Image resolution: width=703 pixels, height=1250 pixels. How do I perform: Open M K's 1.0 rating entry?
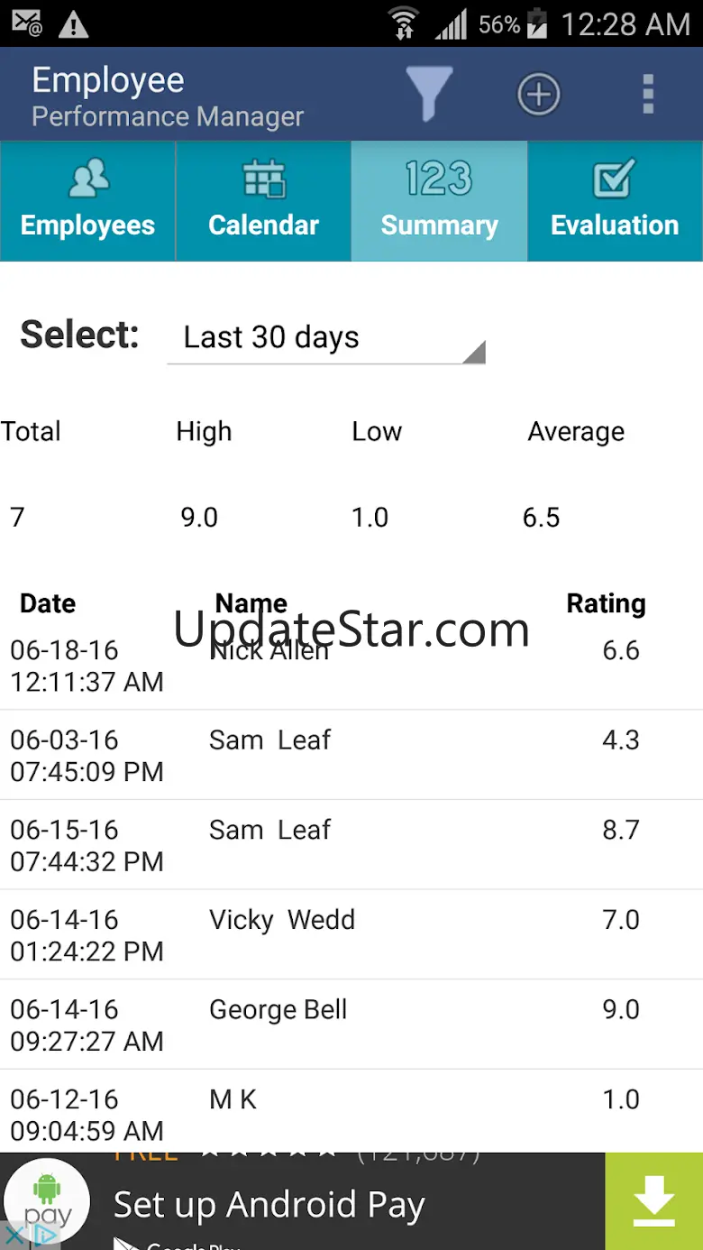coord(351,1114)
